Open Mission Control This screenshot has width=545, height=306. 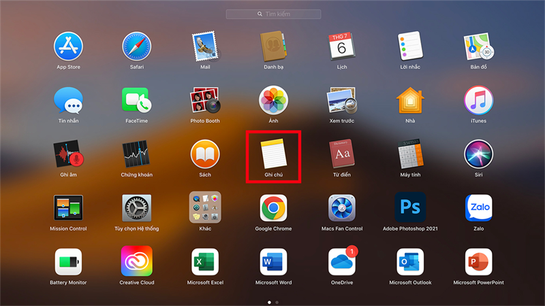68,208
